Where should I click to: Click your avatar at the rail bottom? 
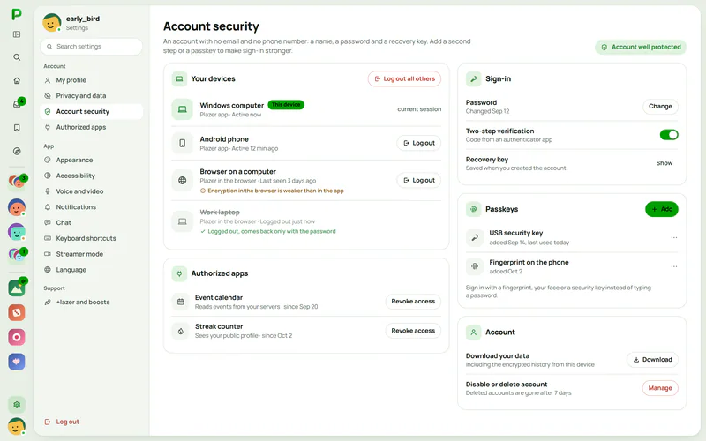point(17,426)
